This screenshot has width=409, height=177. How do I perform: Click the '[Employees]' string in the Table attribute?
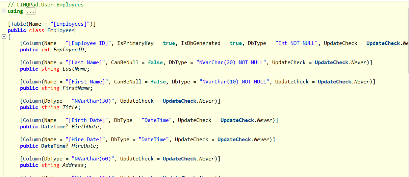tap(71, 24)
